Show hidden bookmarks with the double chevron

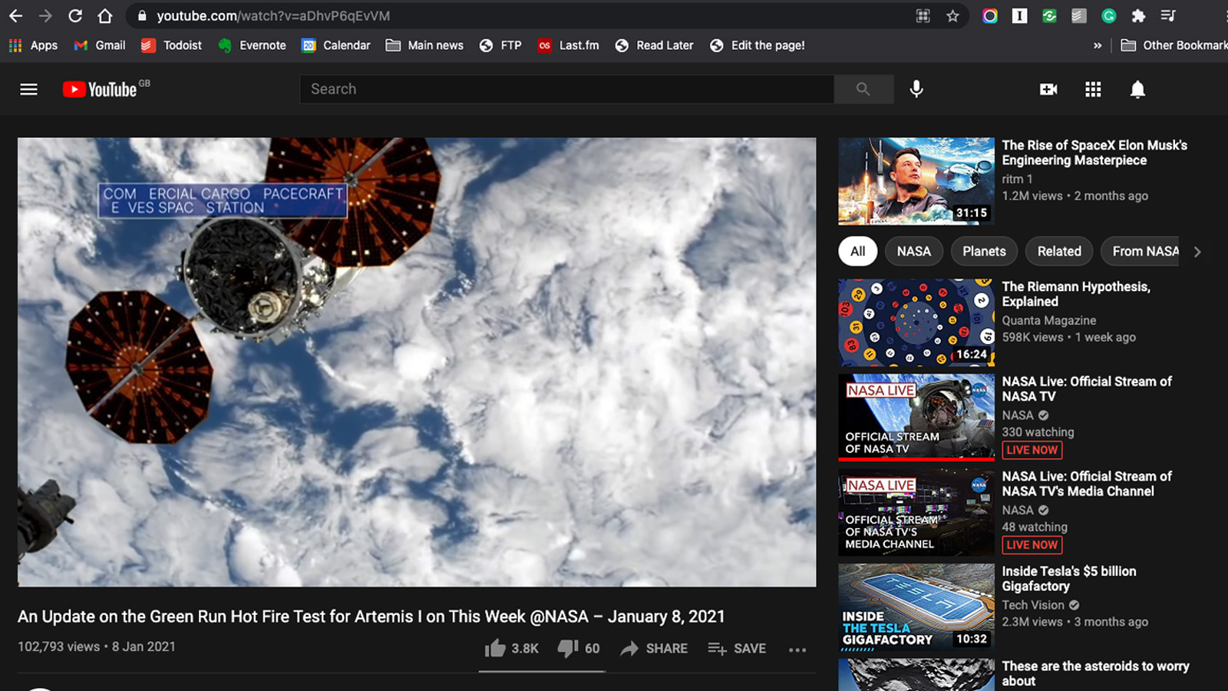pyautogui.click(x=1098, y=45)
